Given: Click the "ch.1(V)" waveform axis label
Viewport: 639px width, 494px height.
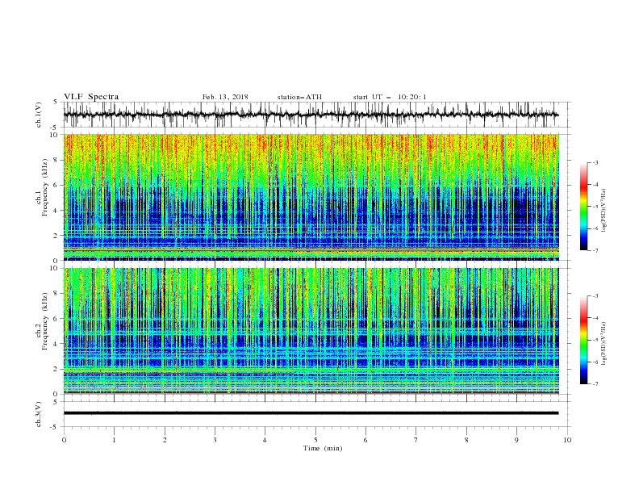Looking at the screenshot, I should point(39,115).
